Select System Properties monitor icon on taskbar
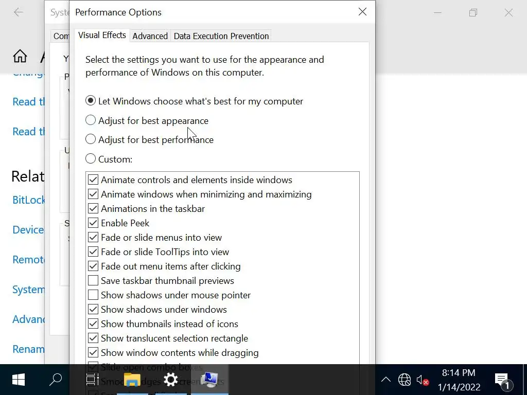The image size is (527, 395). coord(210,380)
